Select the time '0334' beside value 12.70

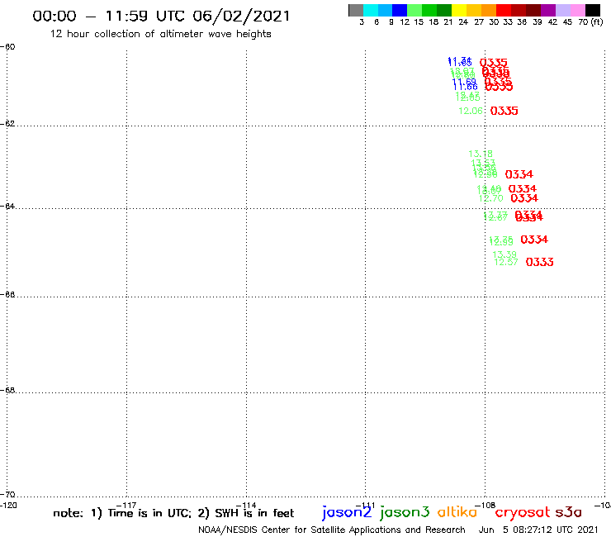pyautogui.click(x=524, y=198)
